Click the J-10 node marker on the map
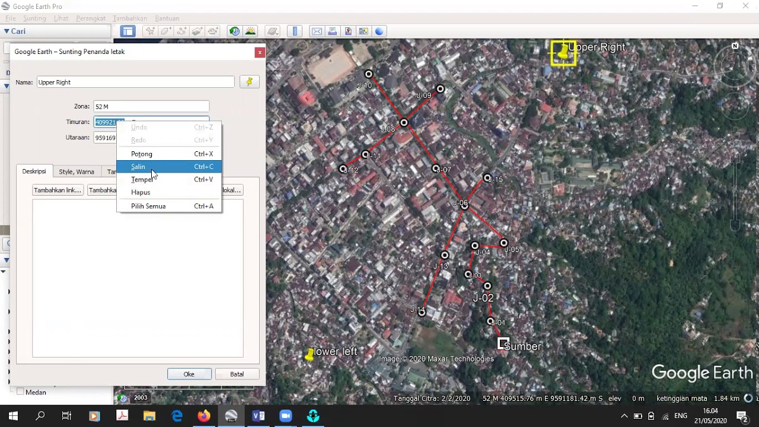This screenshot has width=759, height=427. pos(369,74)
